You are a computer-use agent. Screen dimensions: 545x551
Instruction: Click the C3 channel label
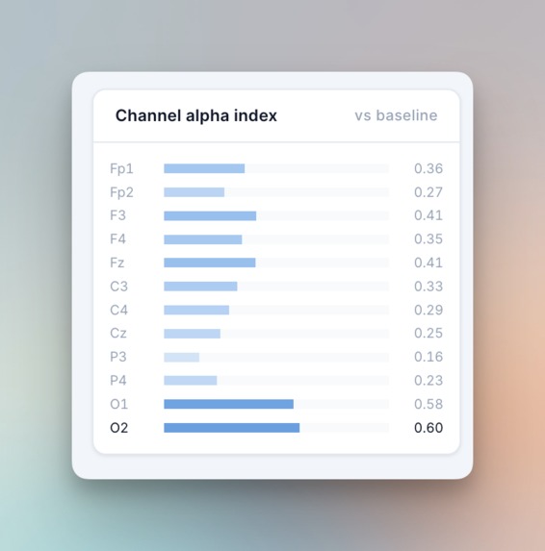pos(118,287)
